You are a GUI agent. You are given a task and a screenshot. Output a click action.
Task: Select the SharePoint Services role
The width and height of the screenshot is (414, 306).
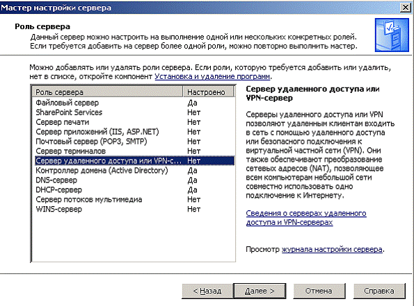coord(134,112)
